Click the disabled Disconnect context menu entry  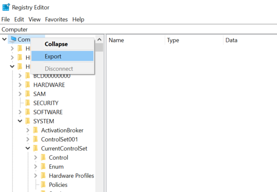click(x=62, y=68)
